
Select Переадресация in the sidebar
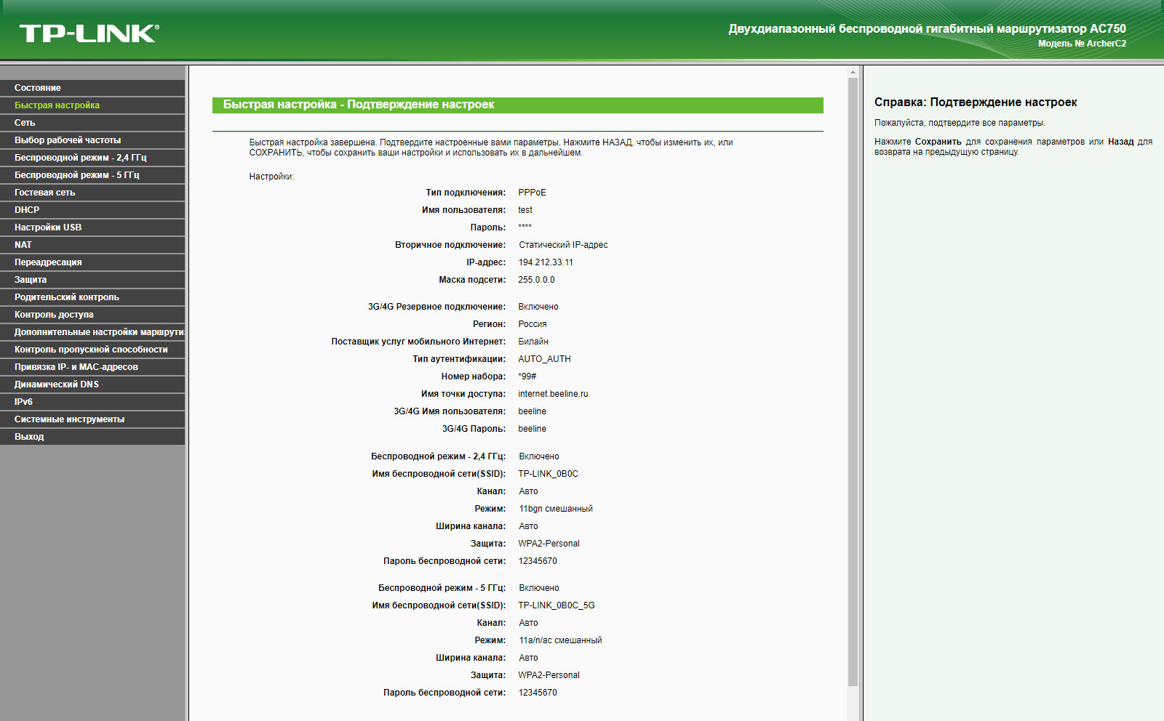pyautogui.click(x=92, y=262)
